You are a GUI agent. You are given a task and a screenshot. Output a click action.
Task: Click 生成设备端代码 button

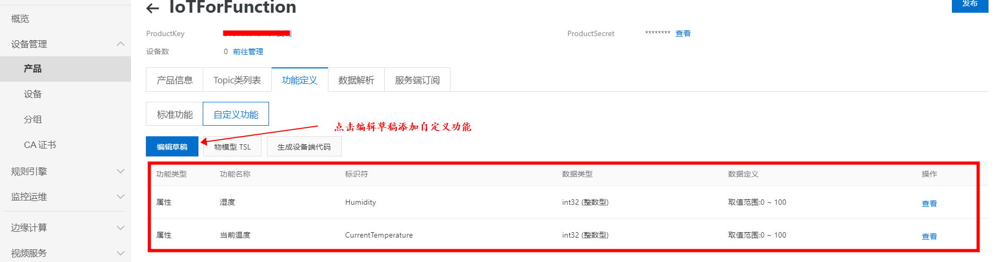304,147
